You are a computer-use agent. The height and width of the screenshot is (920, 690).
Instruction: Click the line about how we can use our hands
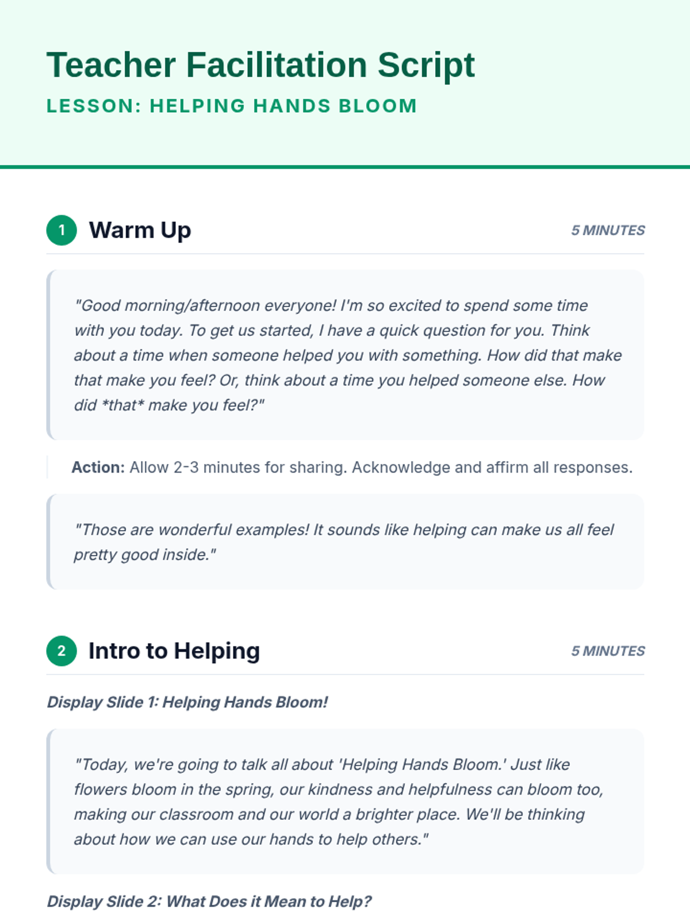tap(251, 839)
